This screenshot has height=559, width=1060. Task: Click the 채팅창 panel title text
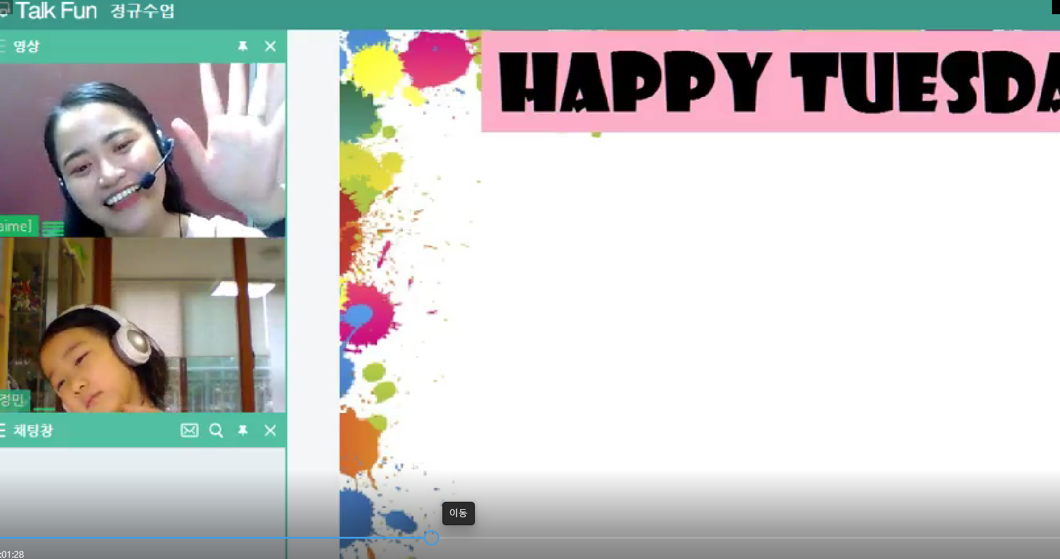click(33, 430)
